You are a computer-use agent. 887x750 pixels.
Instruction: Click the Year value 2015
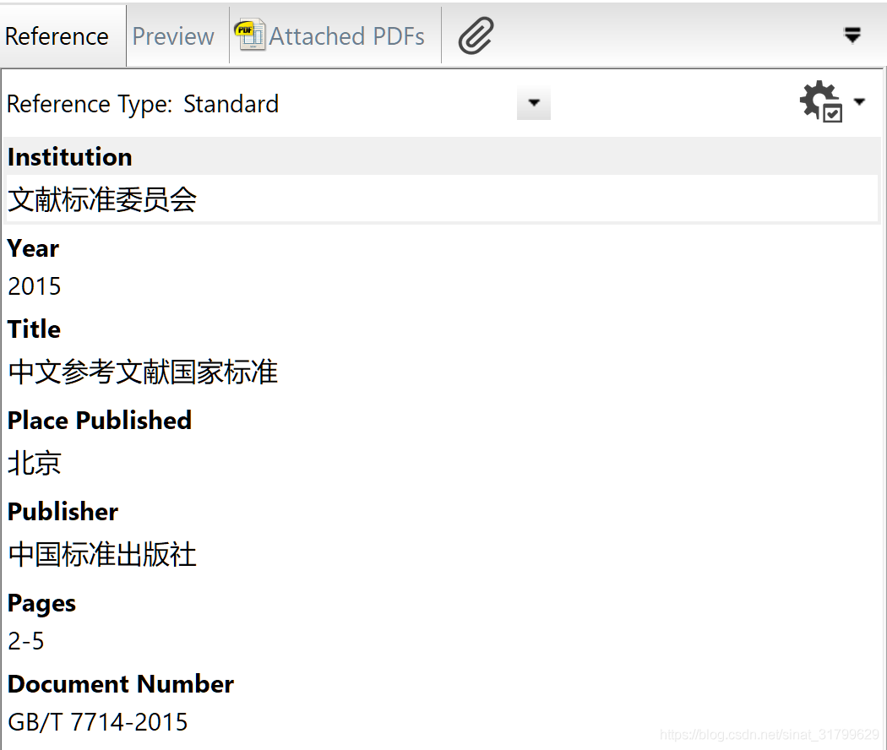pyautogui.click(x=35, y=286)
